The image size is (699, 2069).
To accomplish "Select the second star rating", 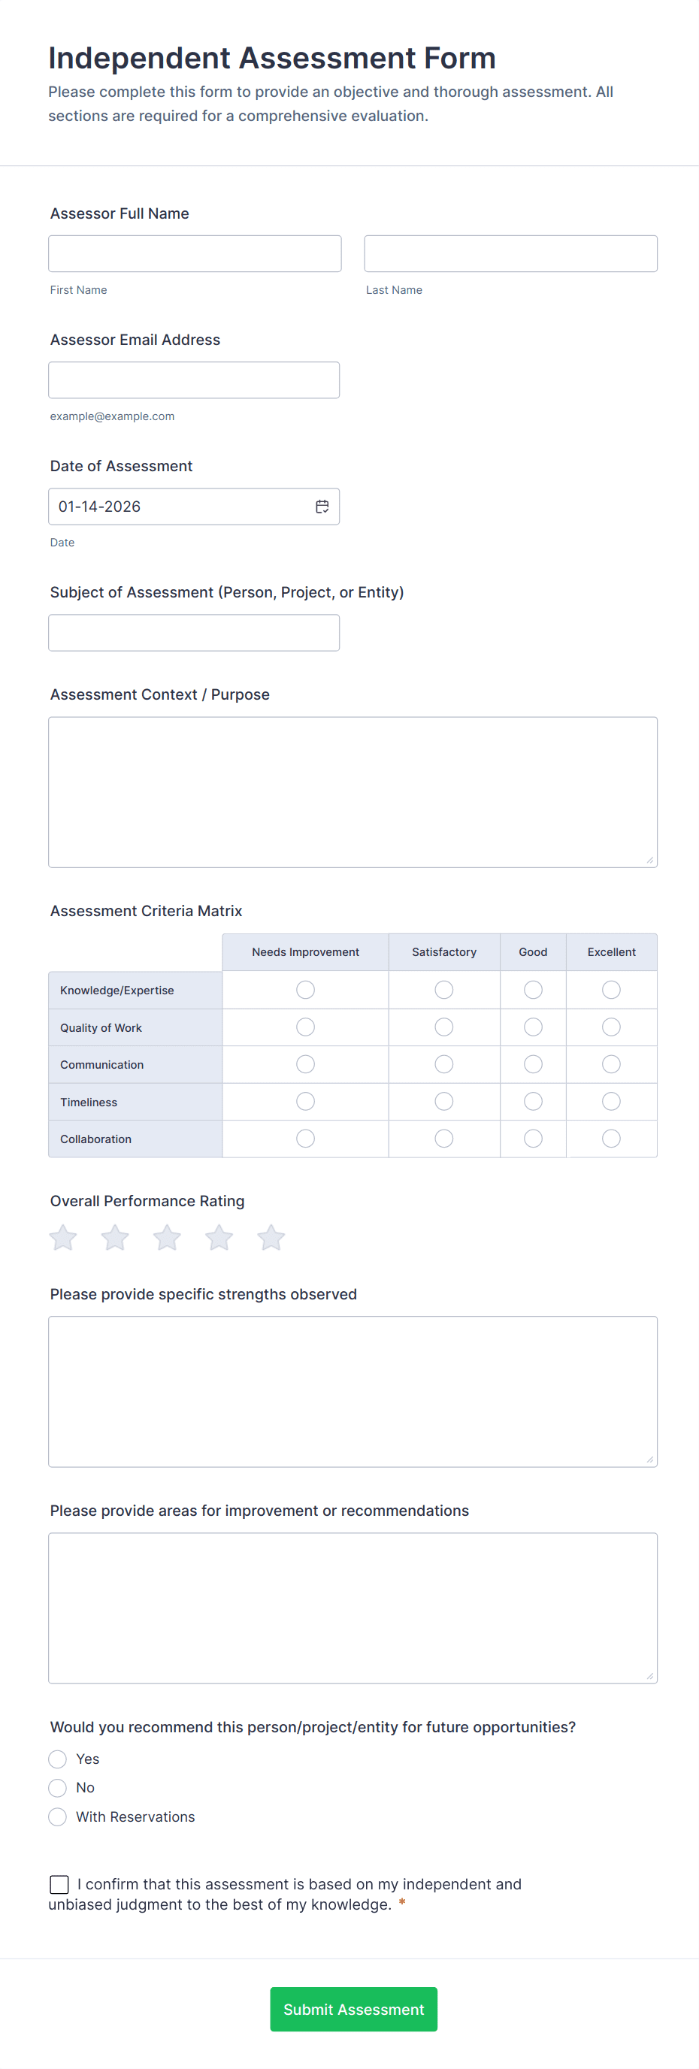I will click(115, 1237).
